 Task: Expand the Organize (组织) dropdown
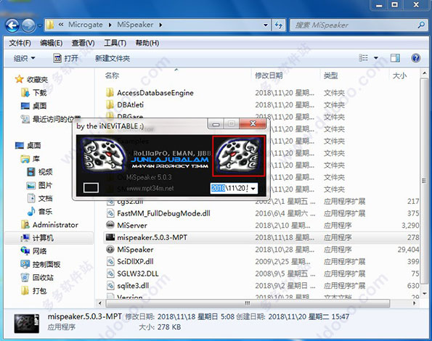click(25, 58)
